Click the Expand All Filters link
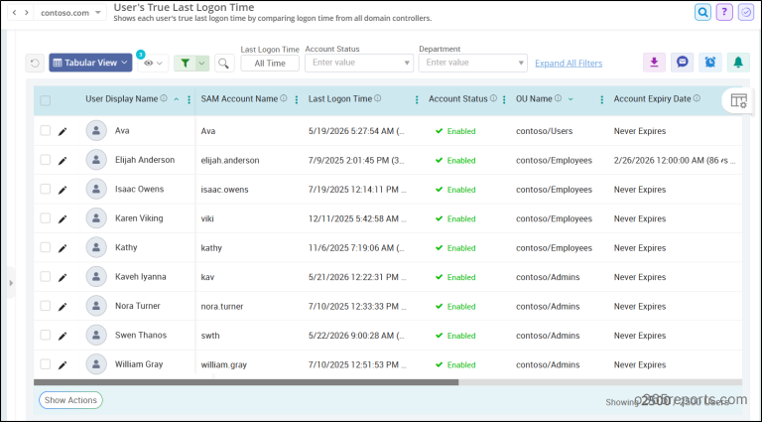Image resolution: width=762 pixels, height=422 pixels. [x=569, y=64]
